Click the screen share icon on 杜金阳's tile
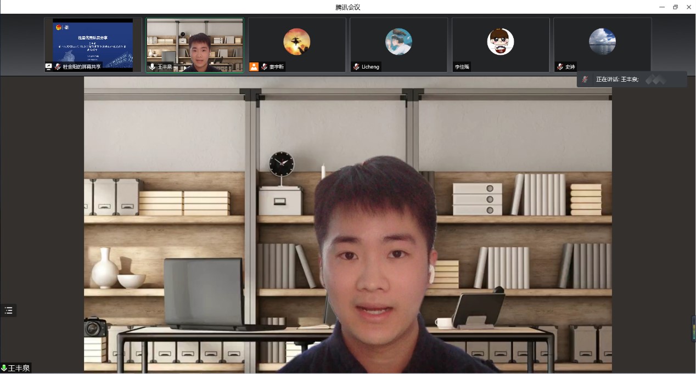Screen dimensions: 696x374 tap(48, 66)
